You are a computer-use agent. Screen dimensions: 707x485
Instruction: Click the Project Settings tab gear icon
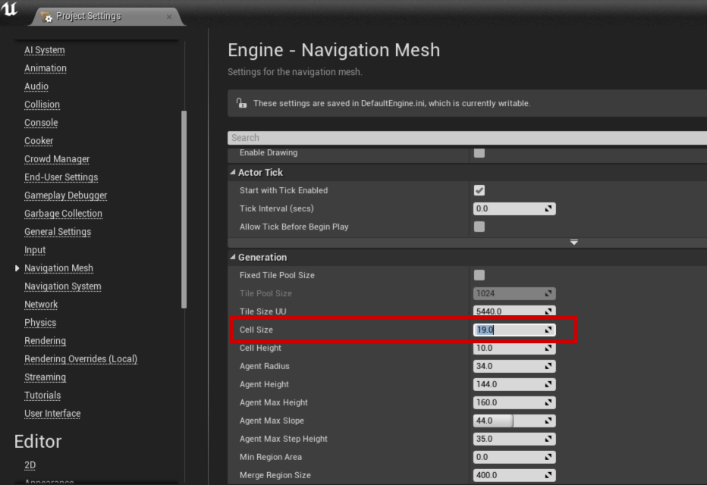(46, 17)
